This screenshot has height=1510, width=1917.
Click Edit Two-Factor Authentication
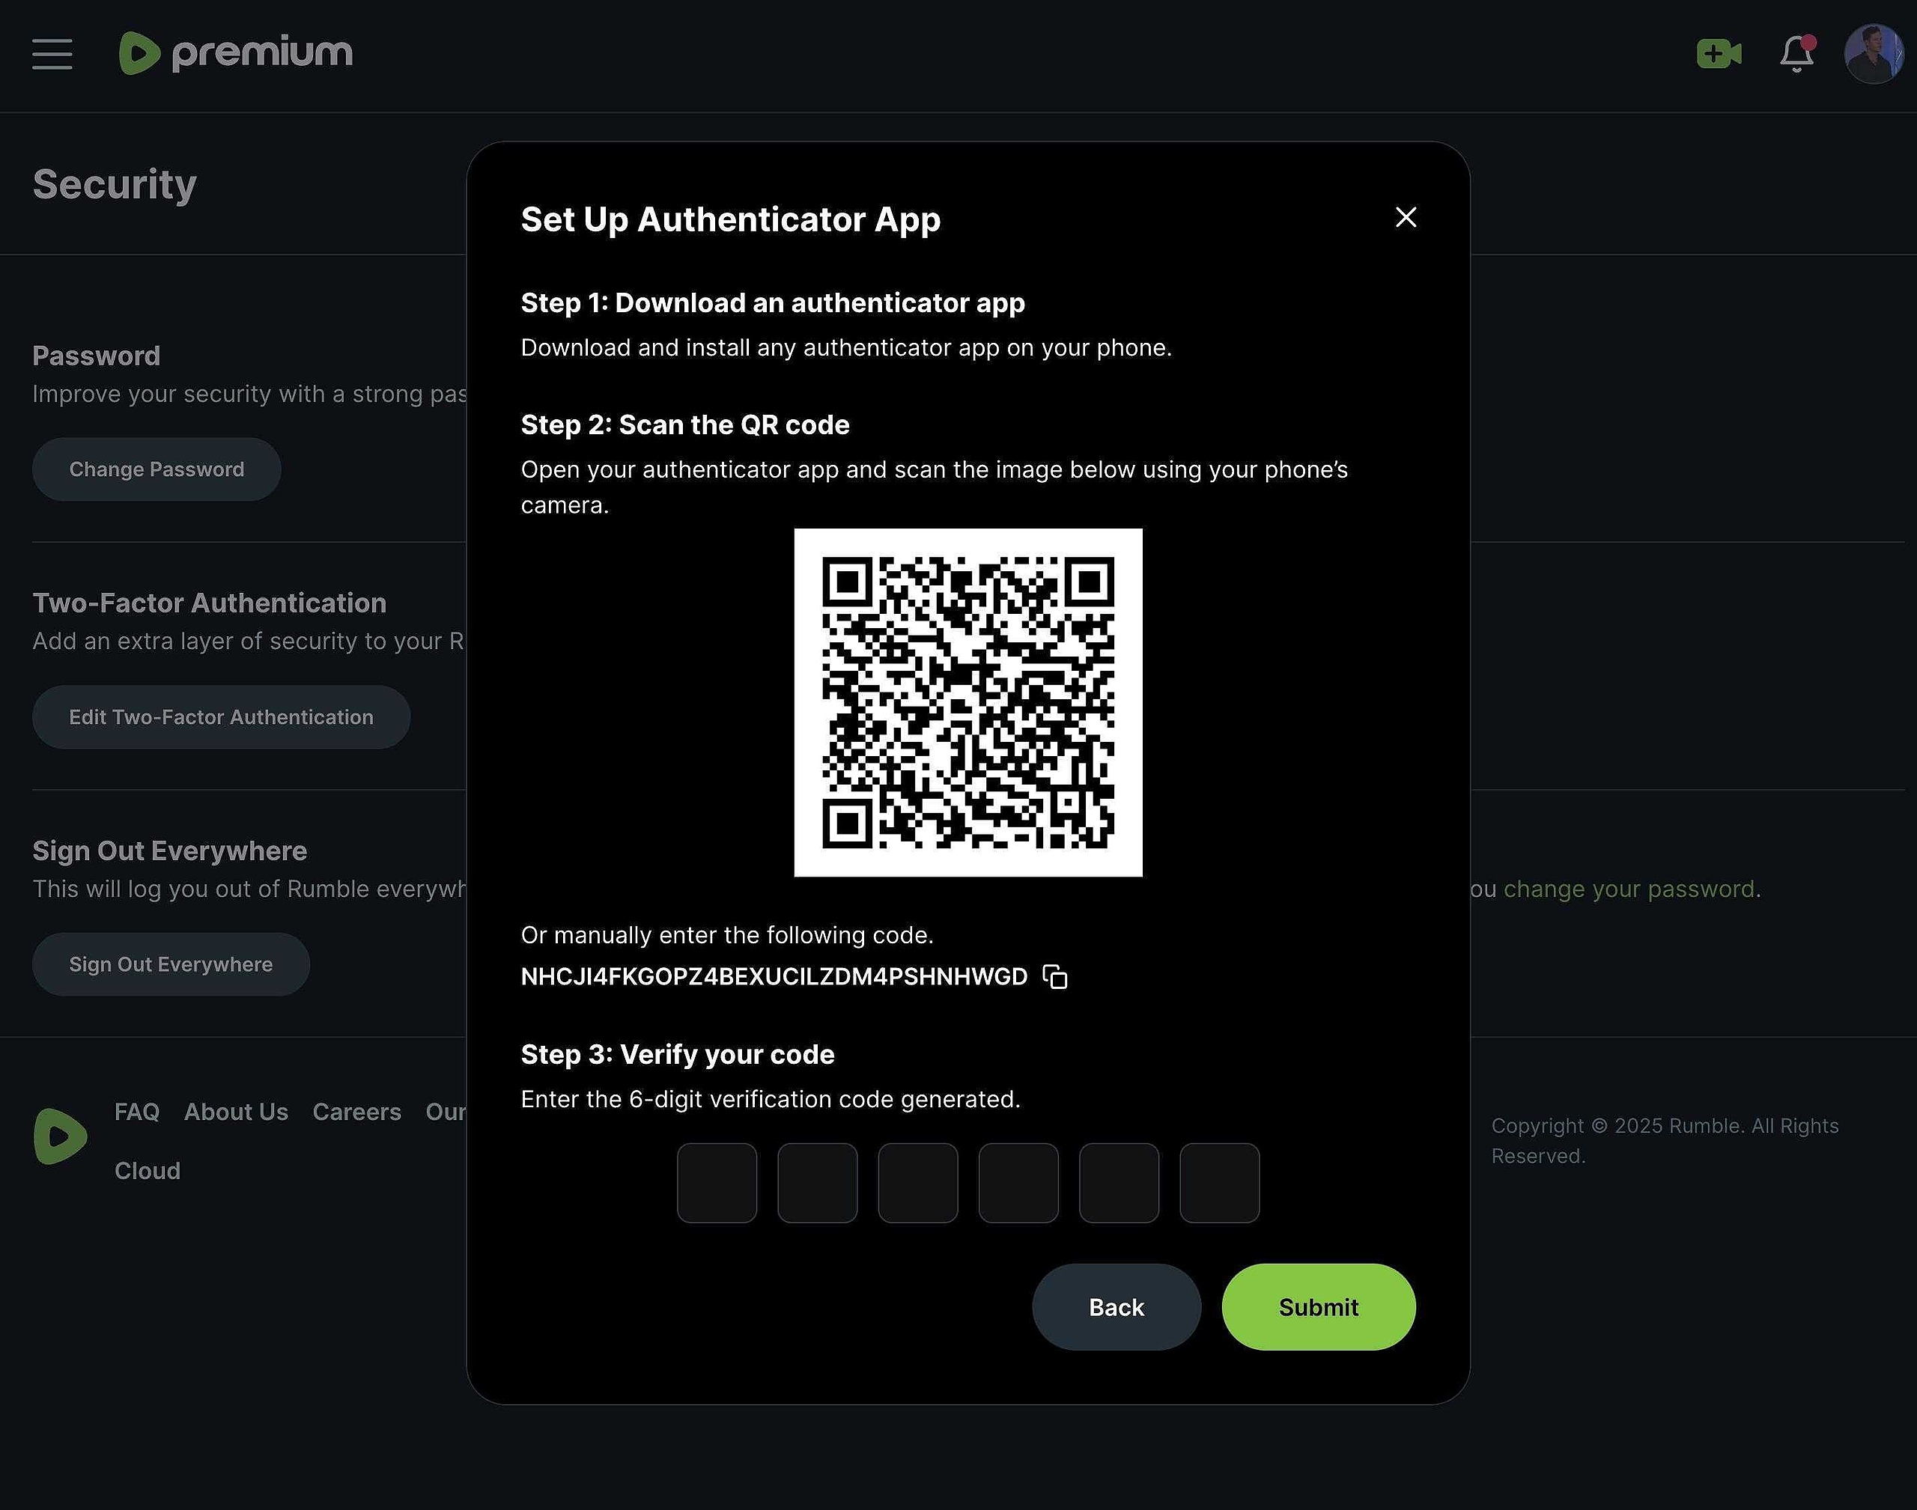(x=221, y=717)
